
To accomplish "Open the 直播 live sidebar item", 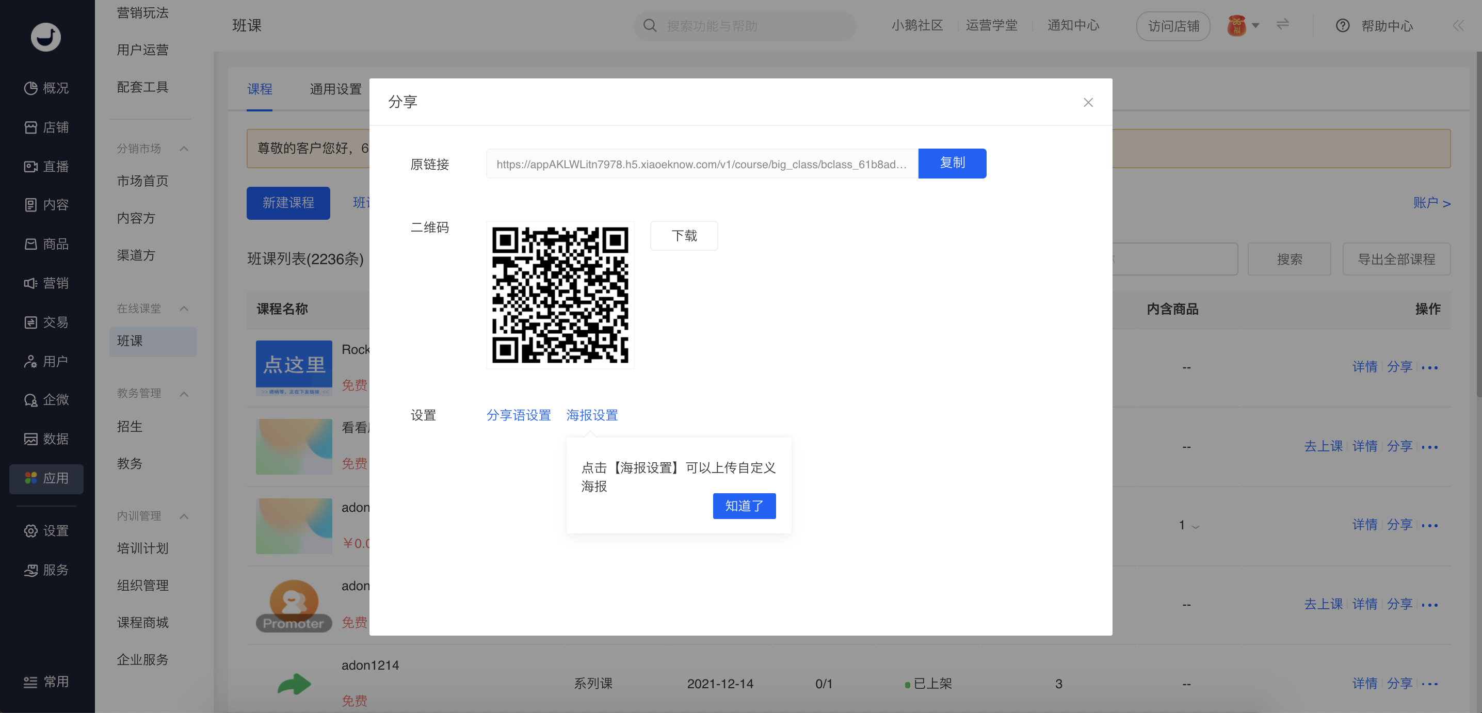I will [46, 166].
